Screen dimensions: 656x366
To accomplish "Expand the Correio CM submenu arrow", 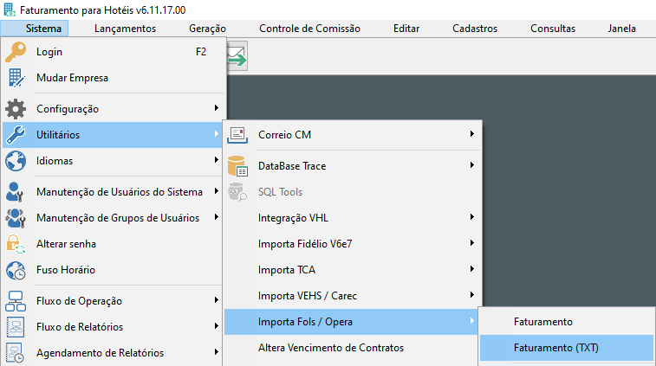I will 472,134.
